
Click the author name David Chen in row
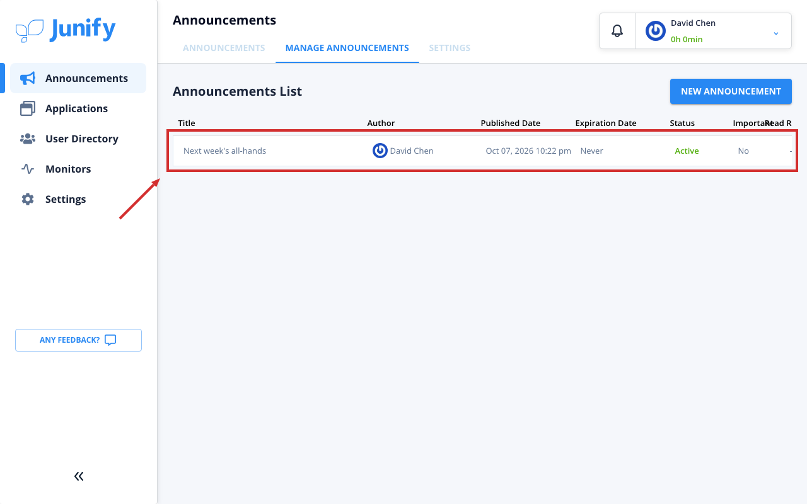pyautogui.click(x=412, y=151)
